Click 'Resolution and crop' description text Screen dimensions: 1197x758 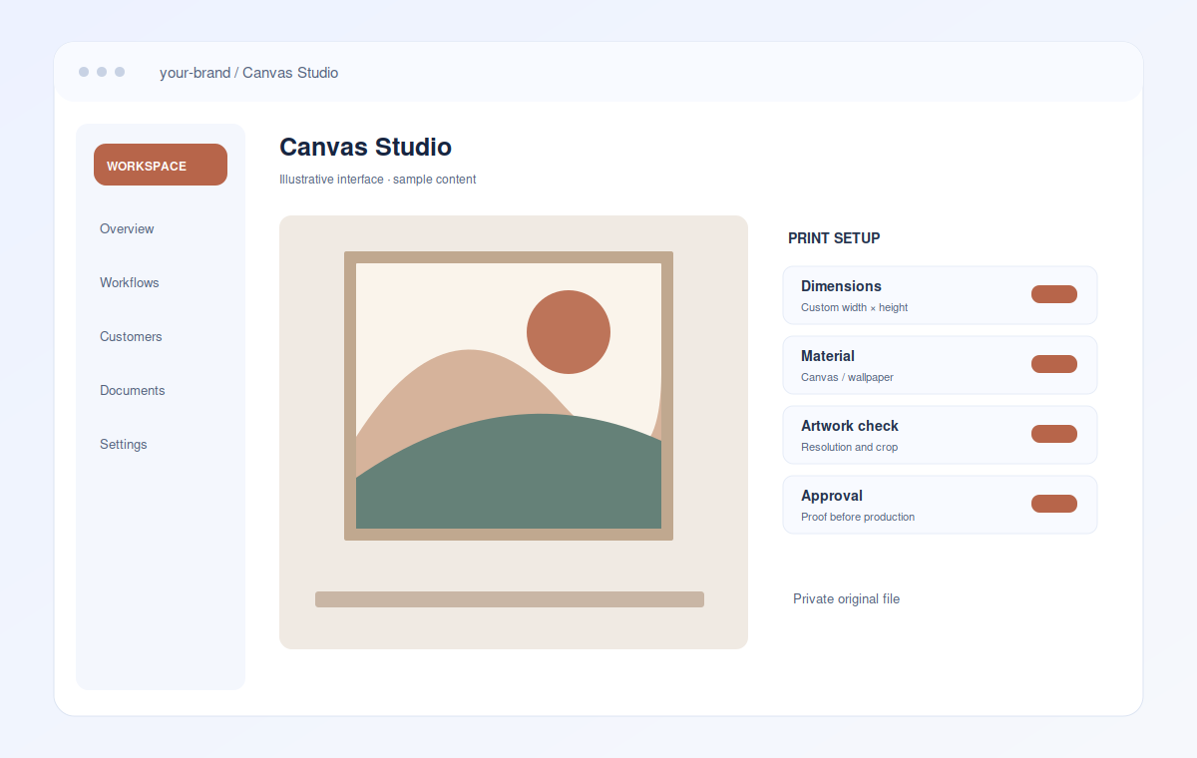point(849,447)
